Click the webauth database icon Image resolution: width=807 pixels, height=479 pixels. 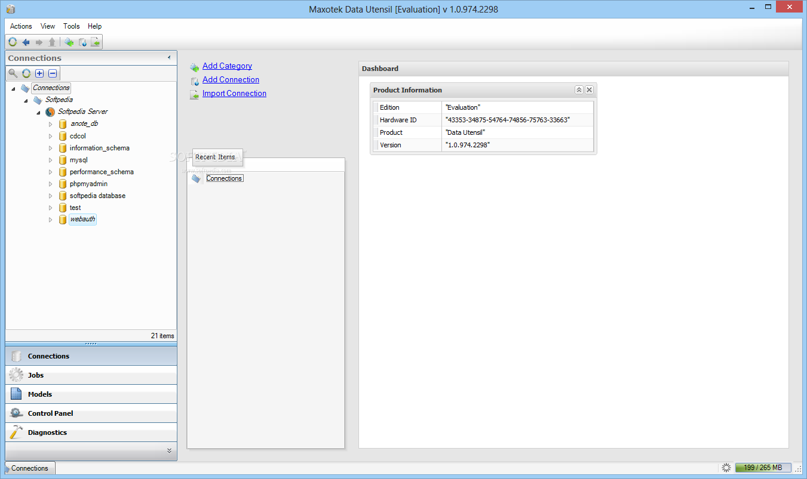[x=63, y=220]
